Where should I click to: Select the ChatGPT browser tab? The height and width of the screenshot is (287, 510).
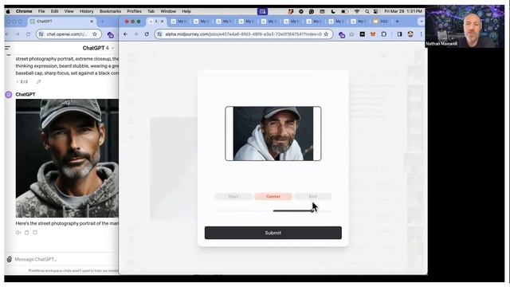[61, 22]
